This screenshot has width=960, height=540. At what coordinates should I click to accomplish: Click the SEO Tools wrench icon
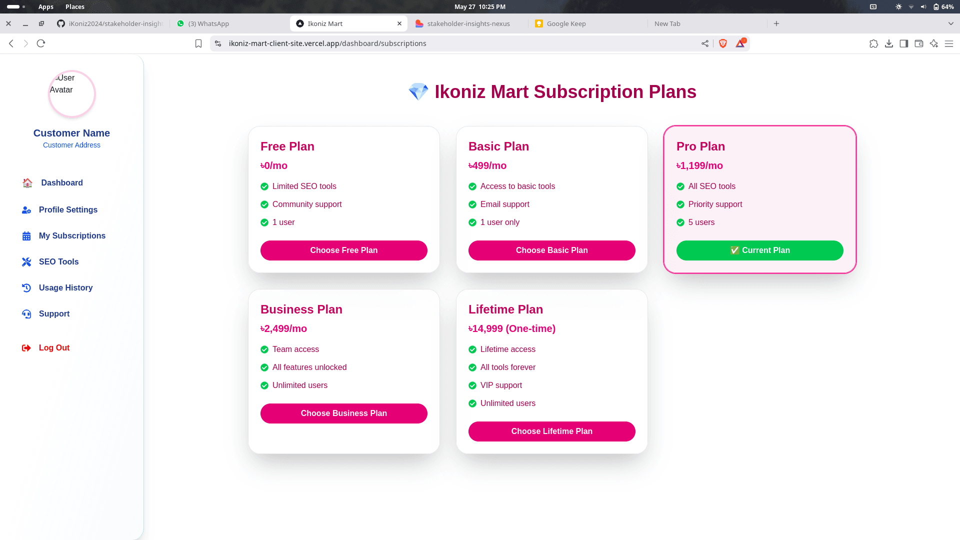(x=26, y=262)
